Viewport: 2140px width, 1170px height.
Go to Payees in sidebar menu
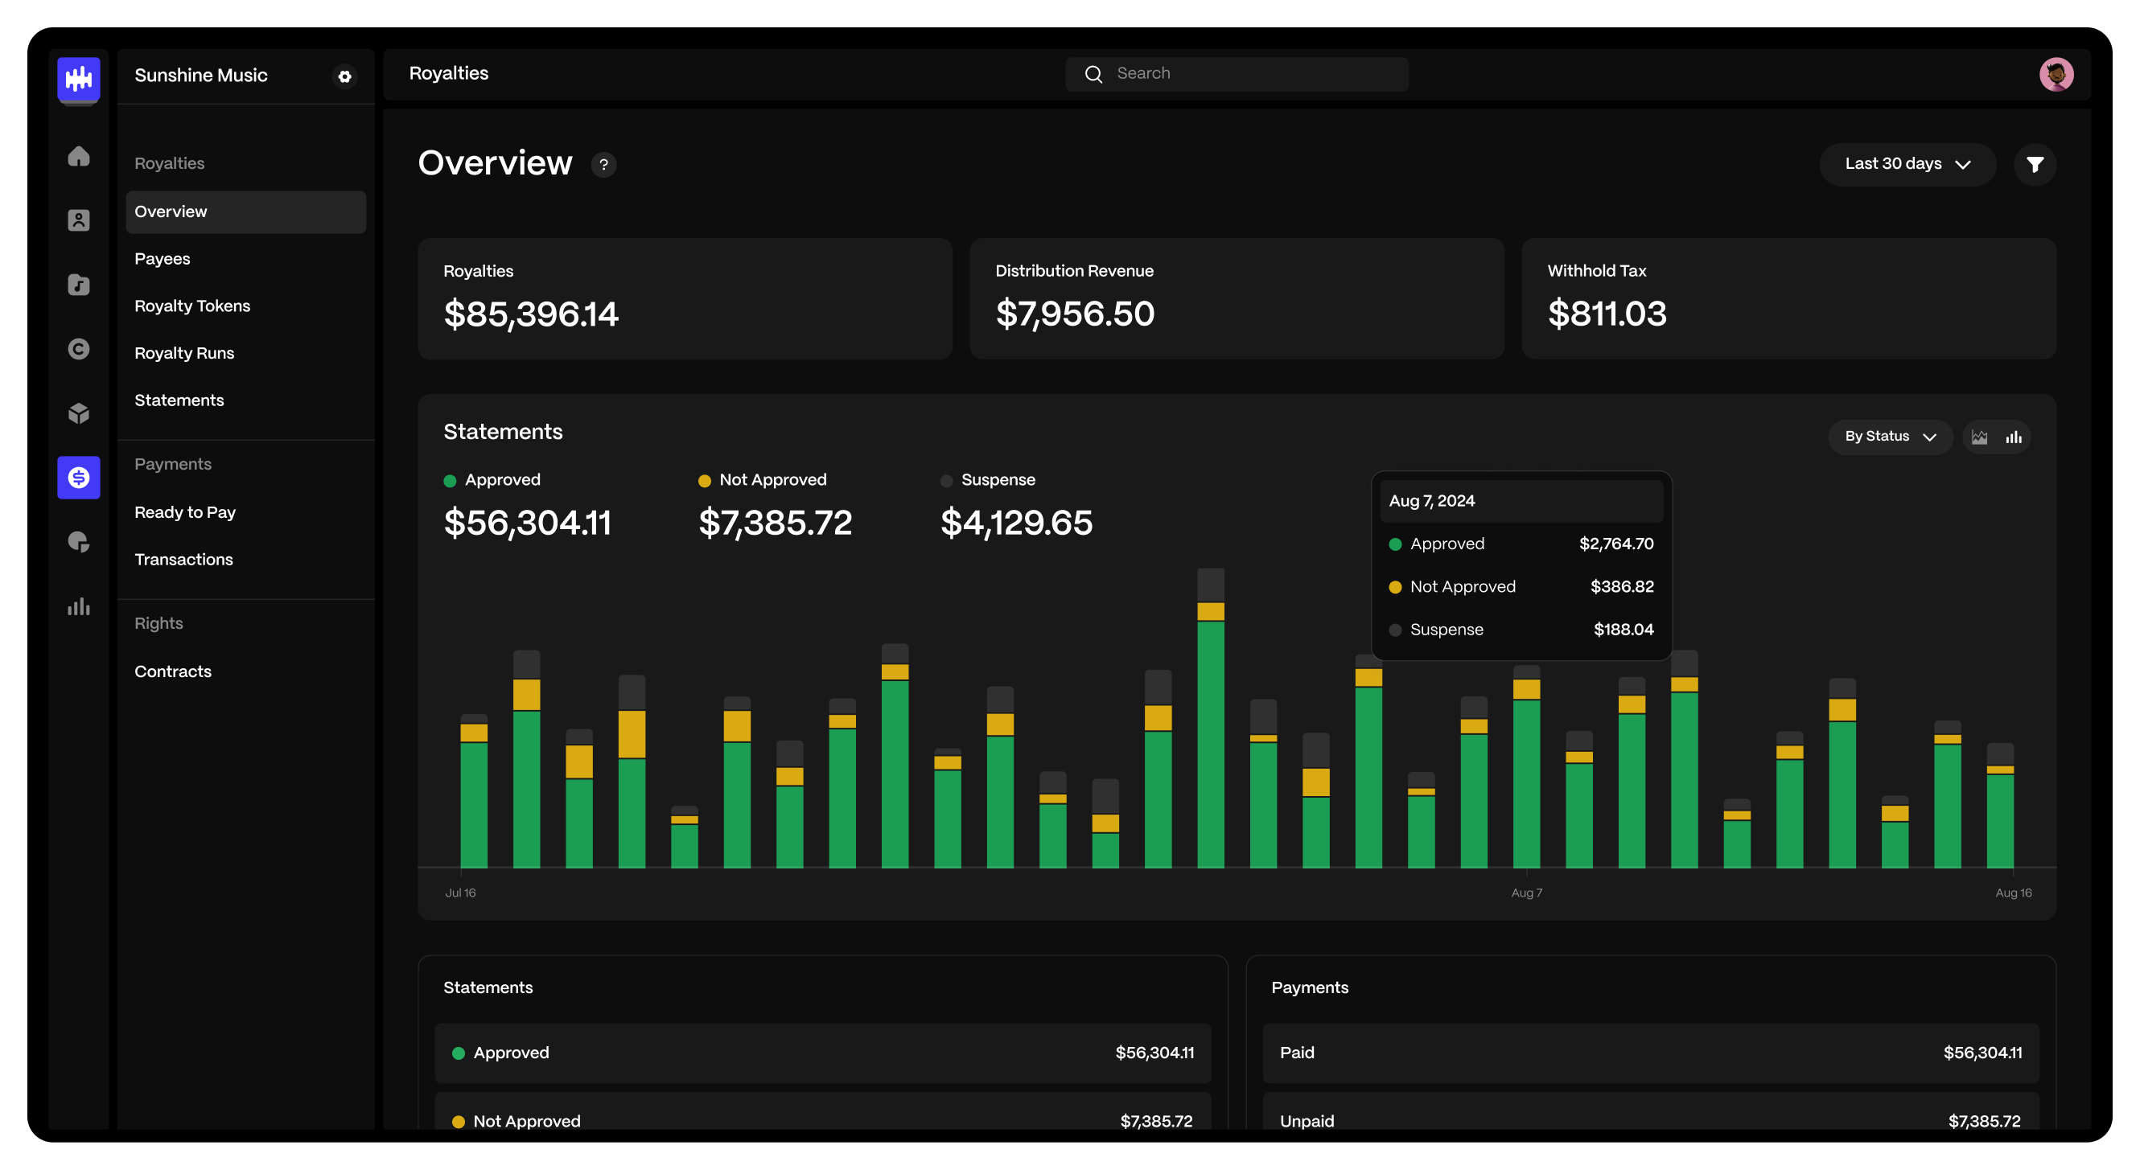point(163,259)
